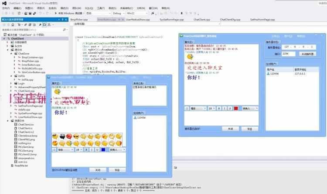Screen dimensions: 327x194
Task: Collapse the ChatZone folder in Solution Explorer
Action: point(11,54)
